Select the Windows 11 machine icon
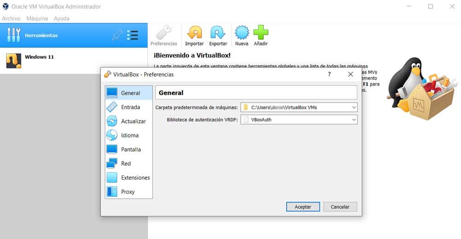The height and width of the screenshot is (239, 461). [x=13, y=61]
